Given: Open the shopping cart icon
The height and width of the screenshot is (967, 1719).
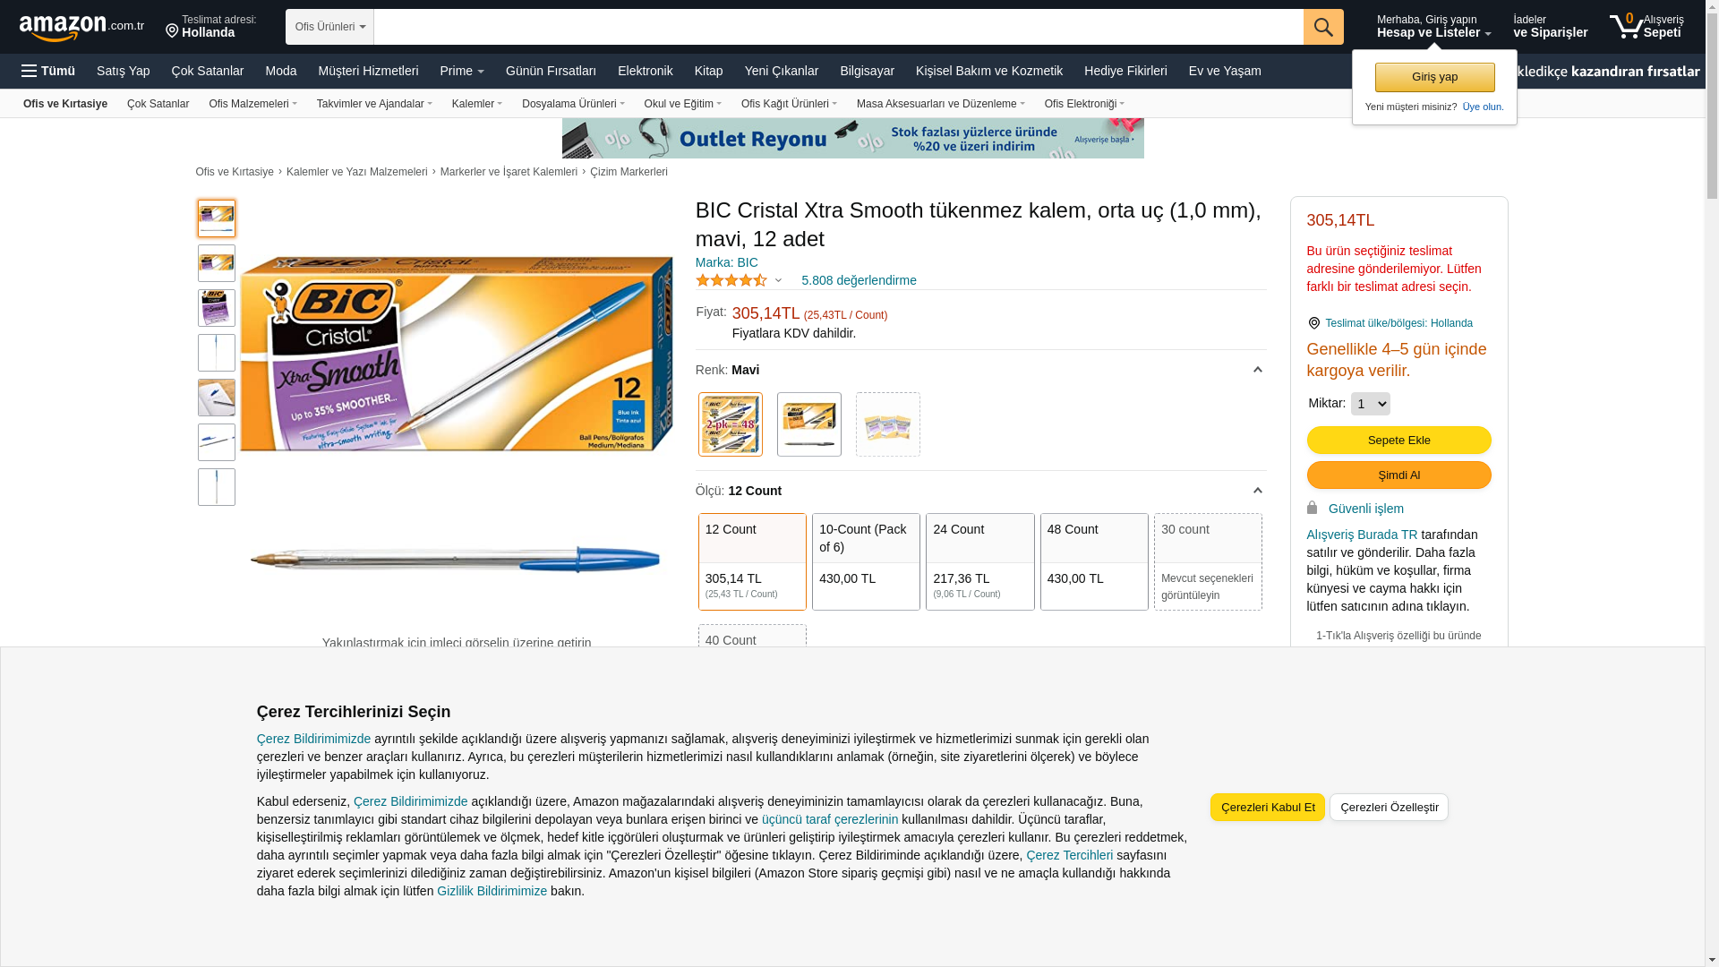Looking at the screenshot, I should point(1626,27).
